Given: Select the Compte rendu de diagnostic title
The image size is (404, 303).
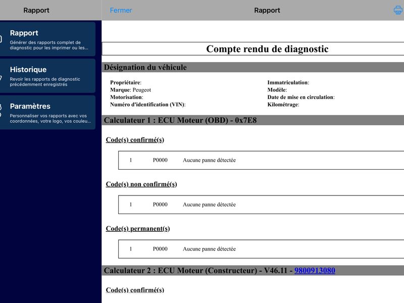Looking at the screenshot, I should (x=267, y=49).
